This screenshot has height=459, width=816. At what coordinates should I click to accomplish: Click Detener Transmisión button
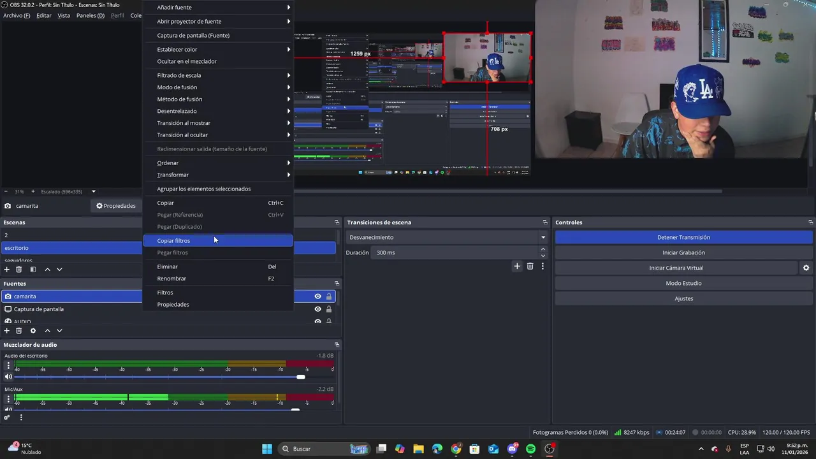(x=683, y=237)
